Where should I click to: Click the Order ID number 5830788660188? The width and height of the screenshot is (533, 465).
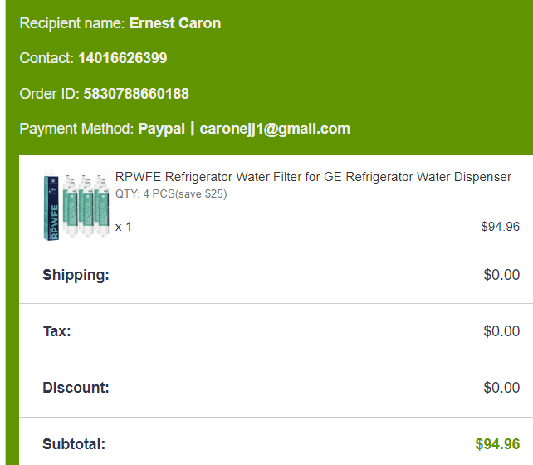[136, 94]
